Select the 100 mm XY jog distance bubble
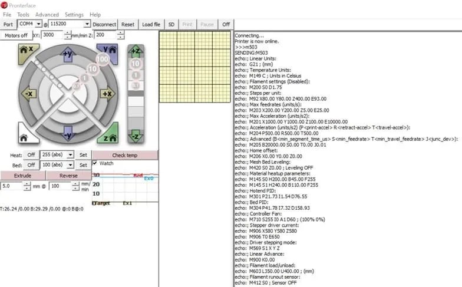Viewport: 462px width, 287px height. point(103,59)
